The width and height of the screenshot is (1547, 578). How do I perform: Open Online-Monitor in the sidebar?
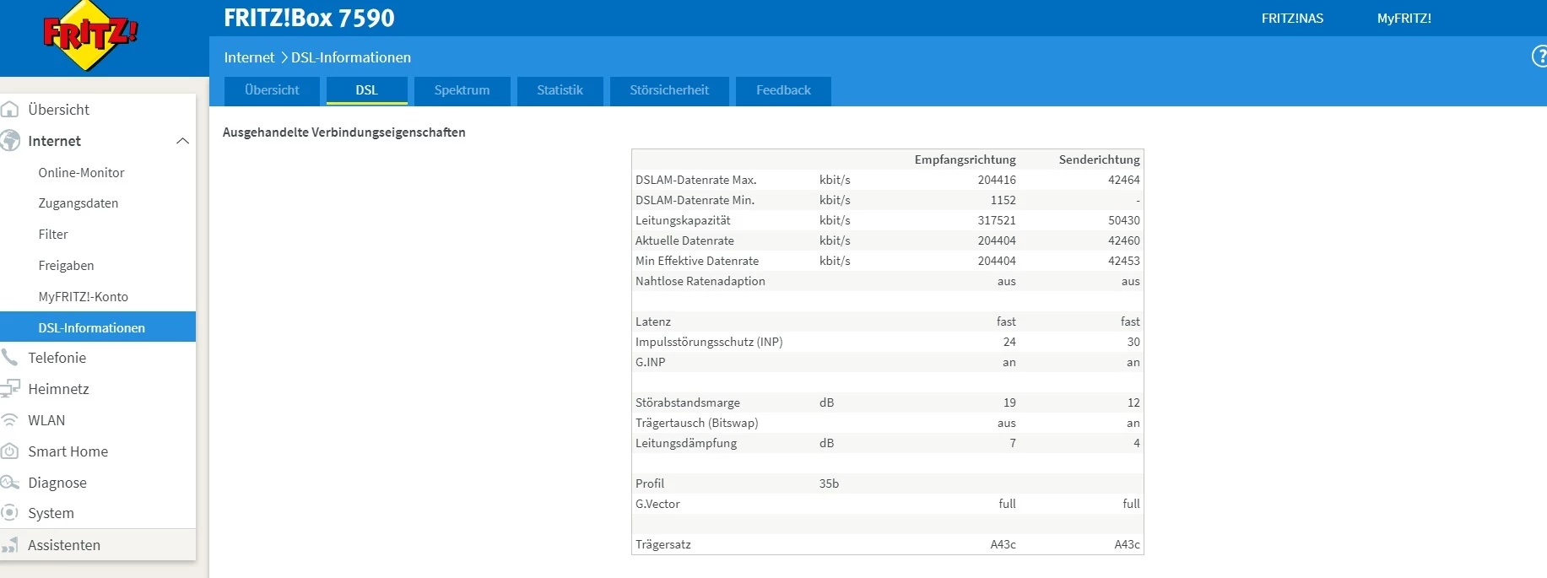(81, 172)
